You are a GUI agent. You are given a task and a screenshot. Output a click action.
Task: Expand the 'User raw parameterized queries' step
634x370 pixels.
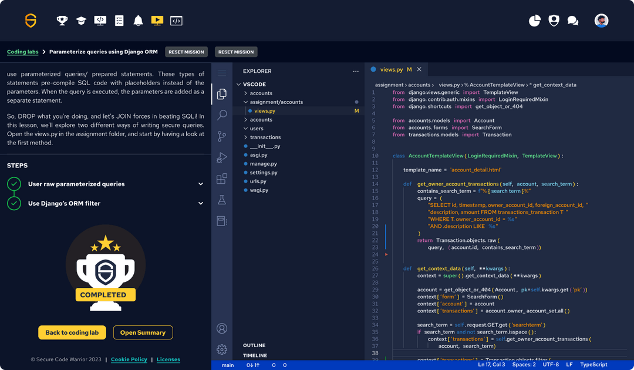(x=201, y=184)
